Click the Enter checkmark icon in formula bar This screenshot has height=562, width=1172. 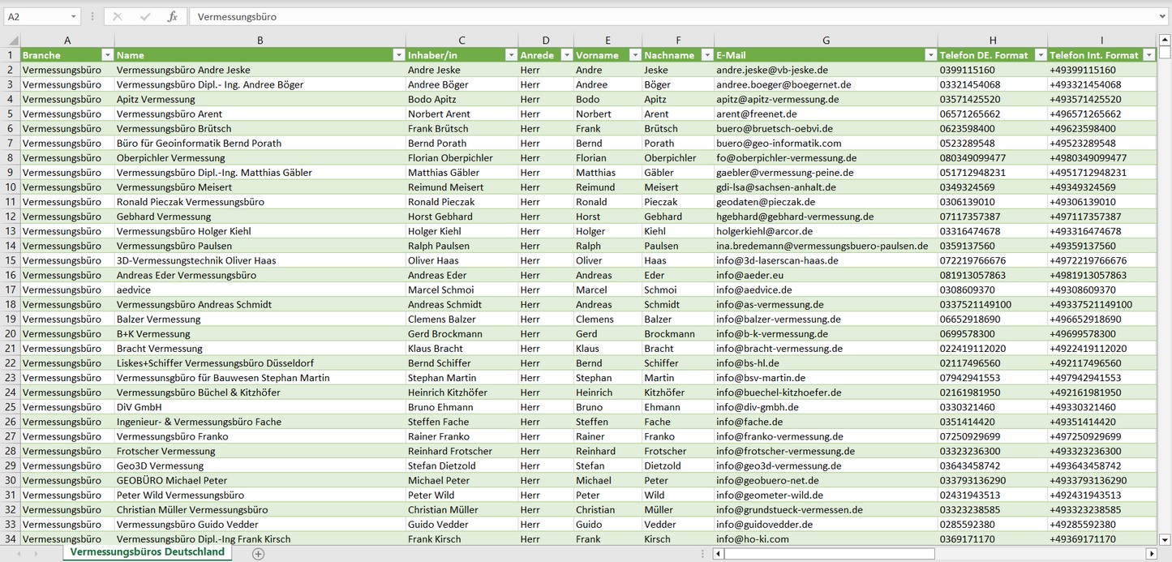145,16
